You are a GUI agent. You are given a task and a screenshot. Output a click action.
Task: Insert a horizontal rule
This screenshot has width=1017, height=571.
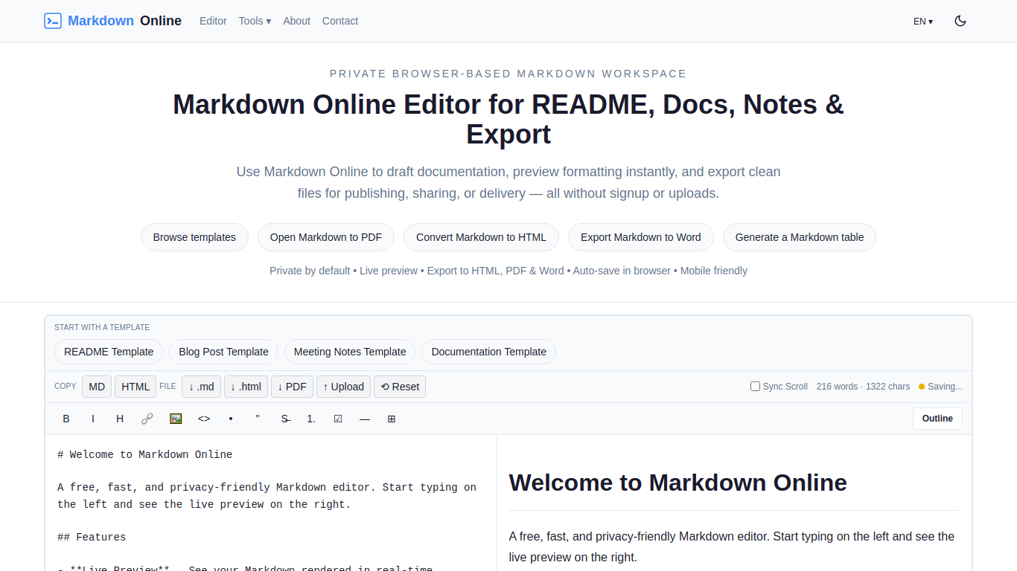[x=365, y=419]
